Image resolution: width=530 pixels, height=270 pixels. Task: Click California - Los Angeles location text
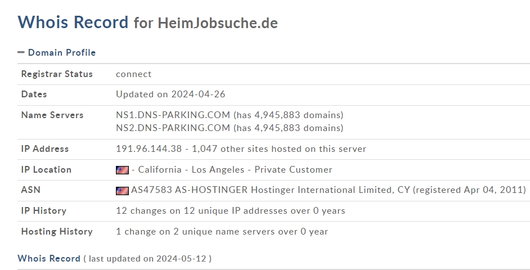coord(191,169)
